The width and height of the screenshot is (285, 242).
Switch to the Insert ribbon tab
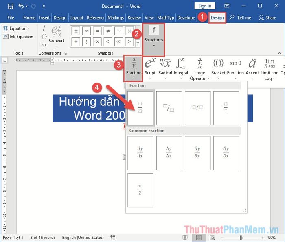(44, 18)
